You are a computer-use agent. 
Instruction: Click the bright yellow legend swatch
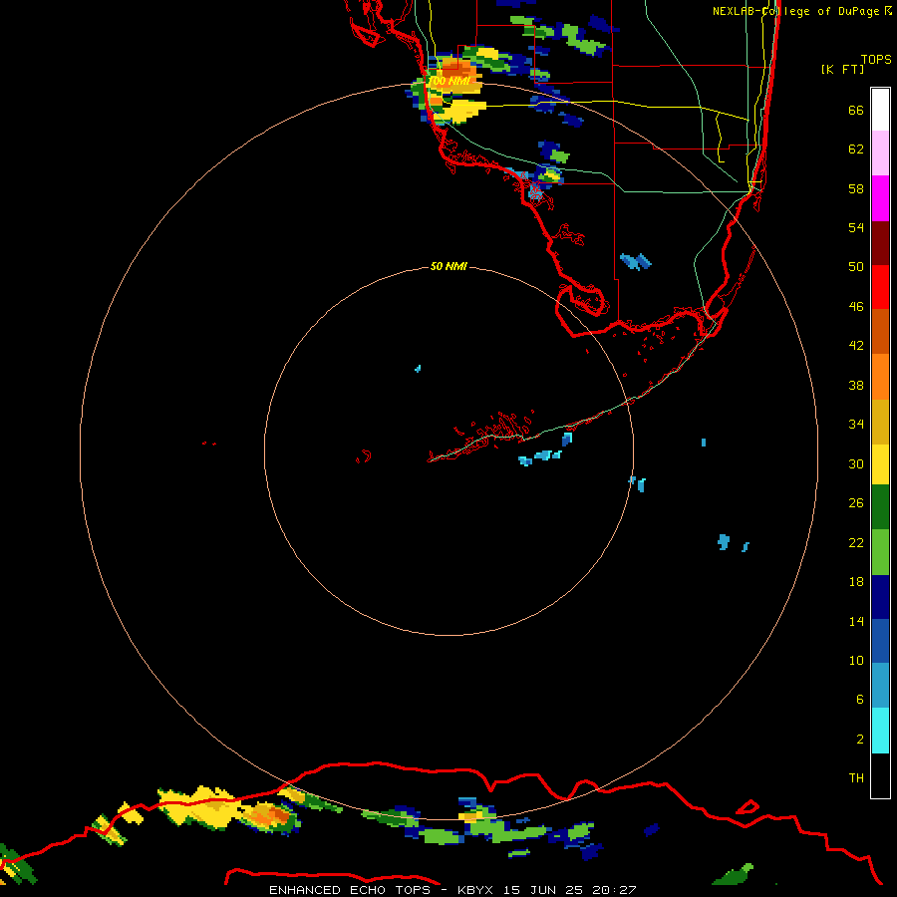tap(880, 464)
